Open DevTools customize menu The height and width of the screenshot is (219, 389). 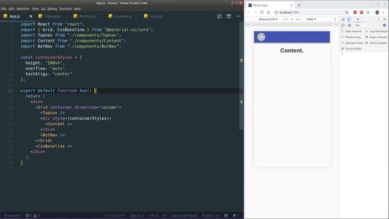tap(378, 19)
